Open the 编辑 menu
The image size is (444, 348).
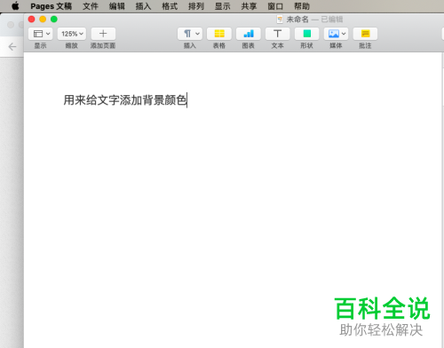pos(117,6)
